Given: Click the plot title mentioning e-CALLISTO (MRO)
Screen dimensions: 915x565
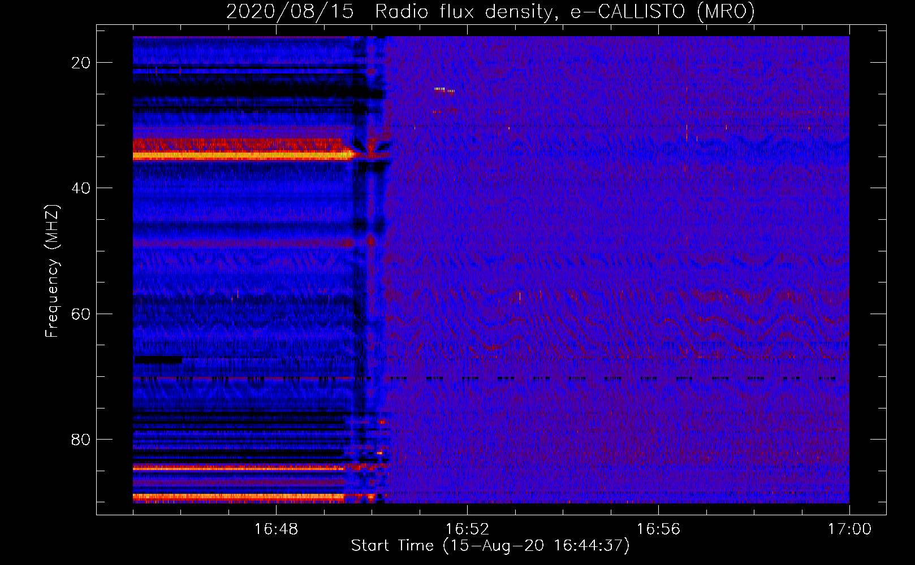Looking at the screenshot, I should pos(490,11).
